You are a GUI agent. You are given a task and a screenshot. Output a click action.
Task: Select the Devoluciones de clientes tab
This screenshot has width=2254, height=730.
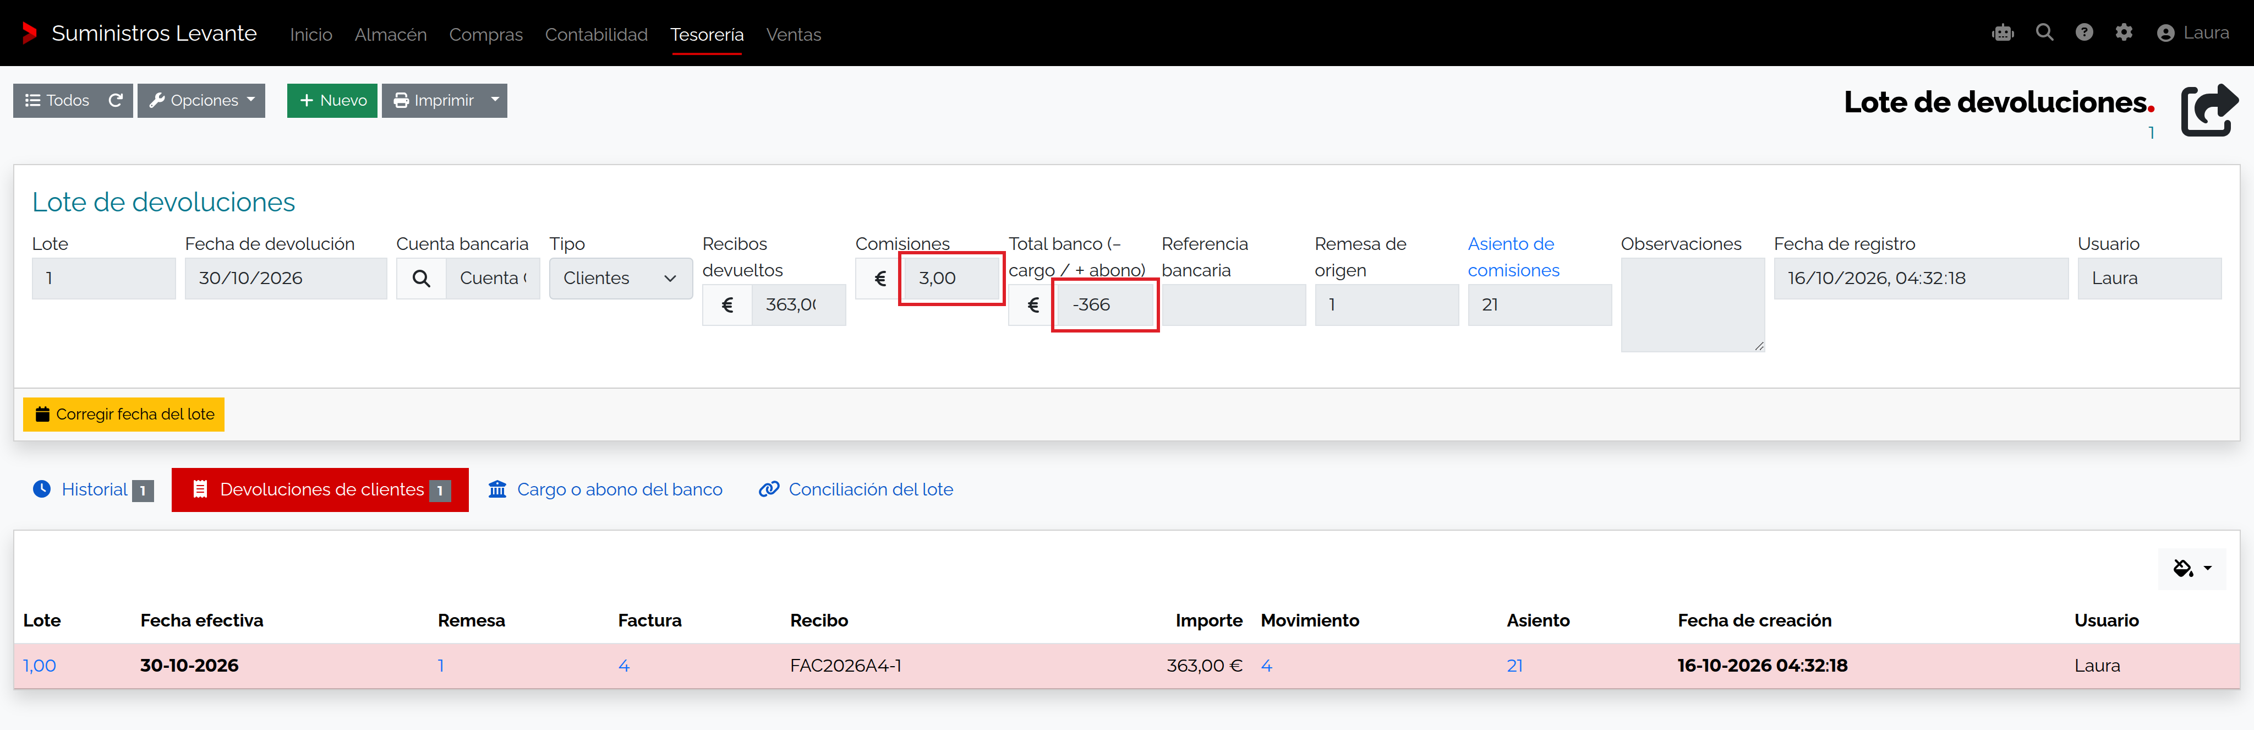[x=320, y=490]
